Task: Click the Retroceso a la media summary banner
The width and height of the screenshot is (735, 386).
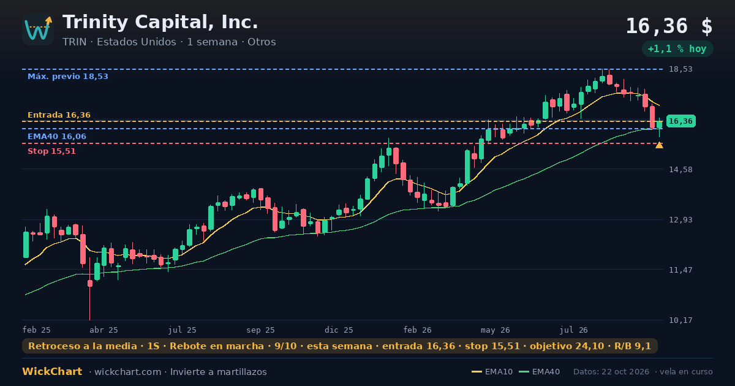Action: 340,346
